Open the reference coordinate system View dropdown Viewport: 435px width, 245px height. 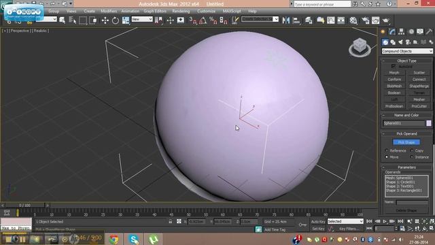pyautogui.click(x=142, y=19)
